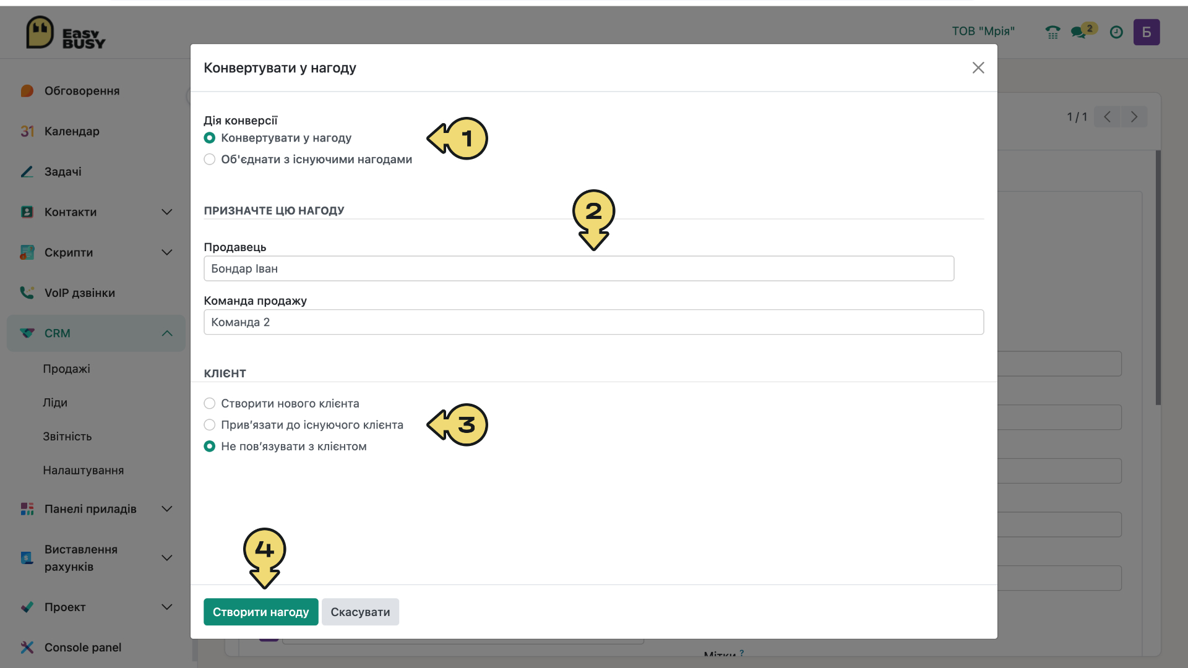Open Звітність in the CRM submenu

[67, 437]
